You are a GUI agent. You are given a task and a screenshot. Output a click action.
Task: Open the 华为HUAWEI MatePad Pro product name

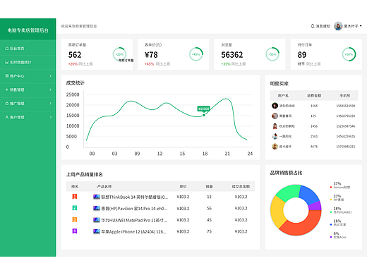(134, 220)
